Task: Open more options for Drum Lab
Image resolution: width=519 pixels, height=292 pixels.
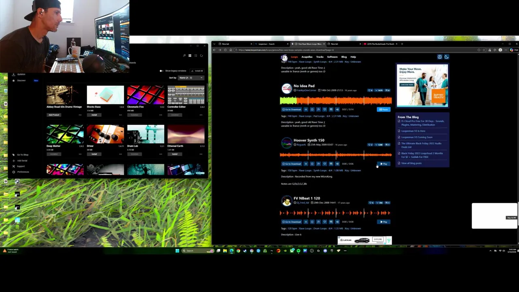Action: (x=161, y=154)
